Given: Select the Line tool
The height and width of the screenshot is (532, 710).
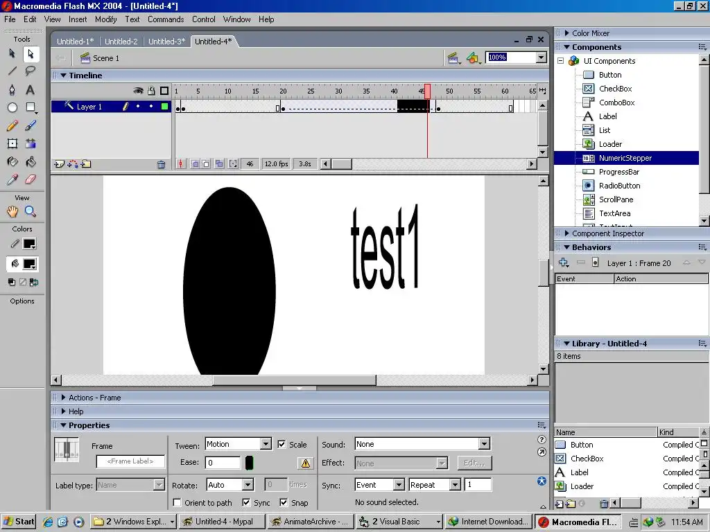Looking at the screenshot, I should [x=12, y=71].
